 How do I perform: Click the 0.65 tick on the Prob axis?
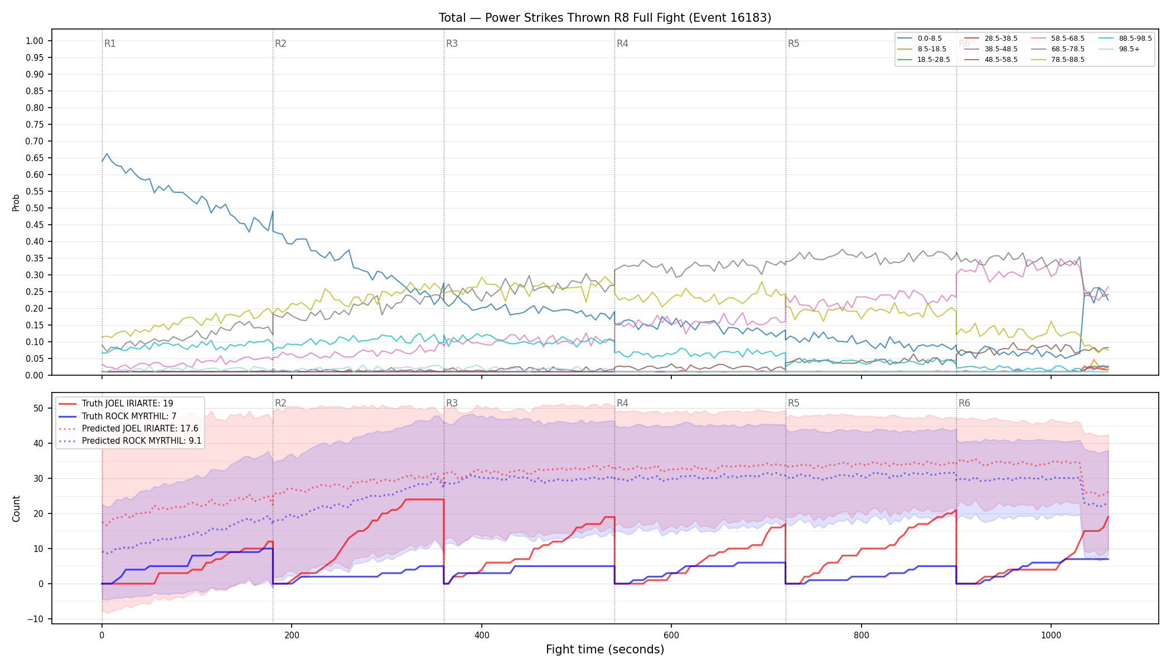pyautogui.click(x=35, y=158)
